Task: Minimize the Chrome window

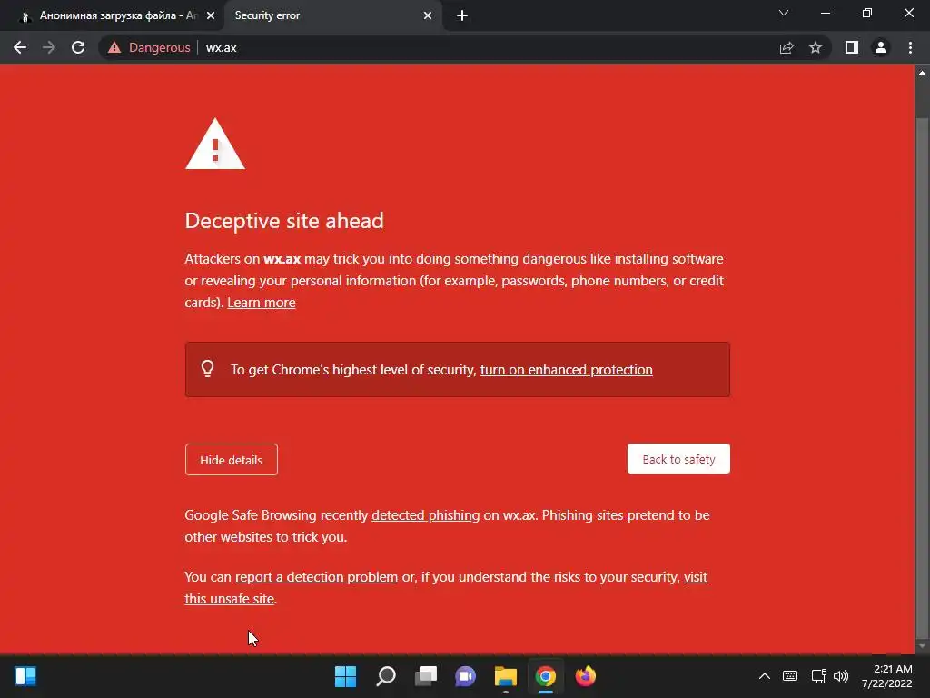Action: [x=825, y=13]
